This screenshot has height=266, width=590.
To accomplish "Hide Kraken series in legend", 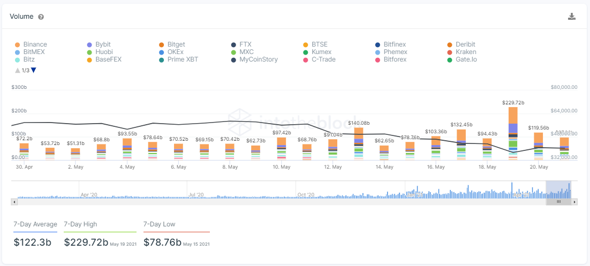I will (x=462, y=52).
